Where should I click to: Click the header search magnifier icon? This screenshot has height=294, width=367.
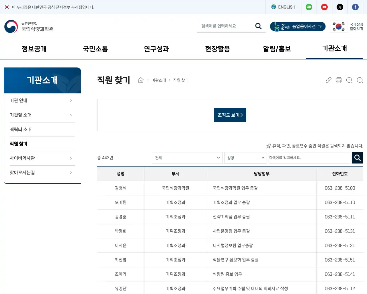click(x=258, y=26)
